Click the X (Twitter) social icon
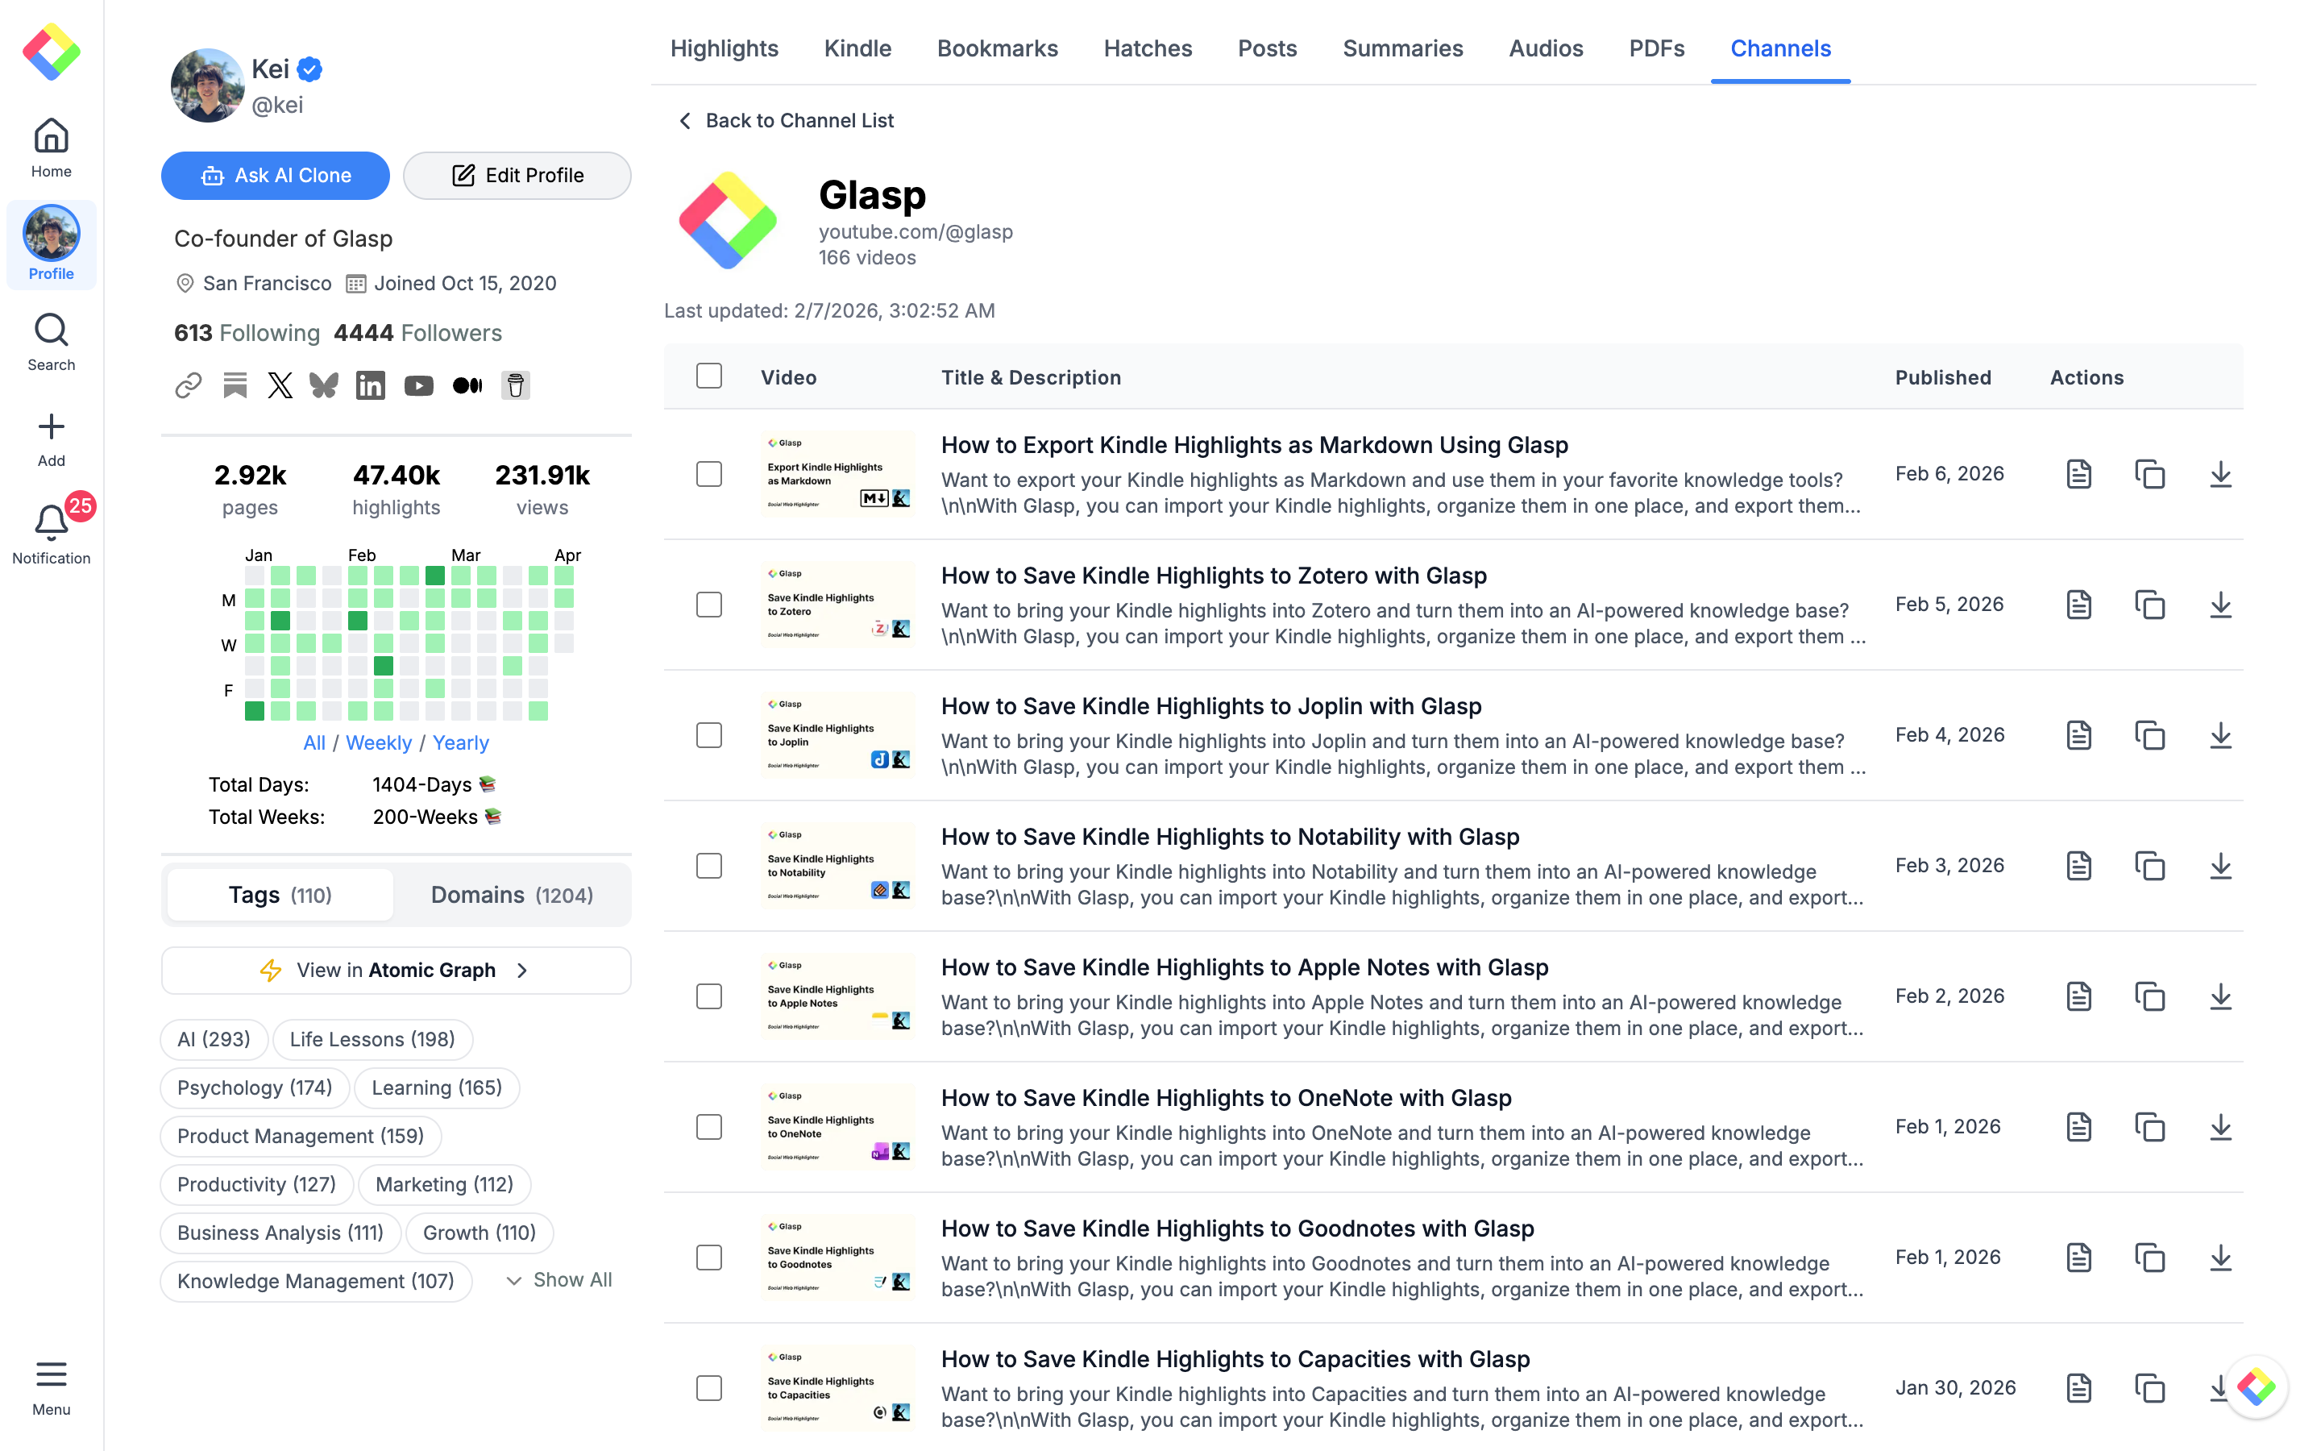 click(279, 386)
